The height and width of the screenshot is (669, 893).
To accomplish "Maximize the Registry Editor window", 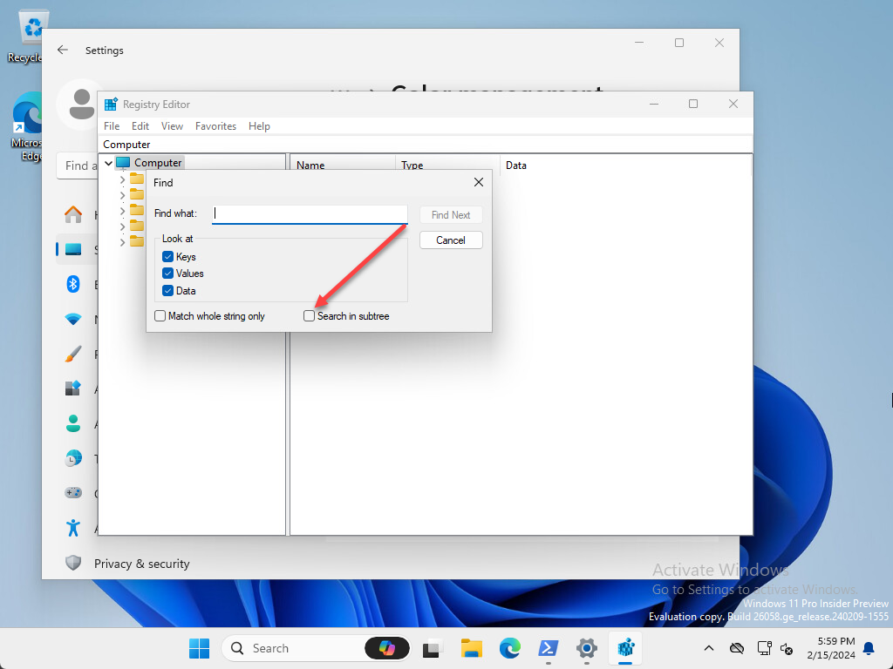I will click(693, 104).
